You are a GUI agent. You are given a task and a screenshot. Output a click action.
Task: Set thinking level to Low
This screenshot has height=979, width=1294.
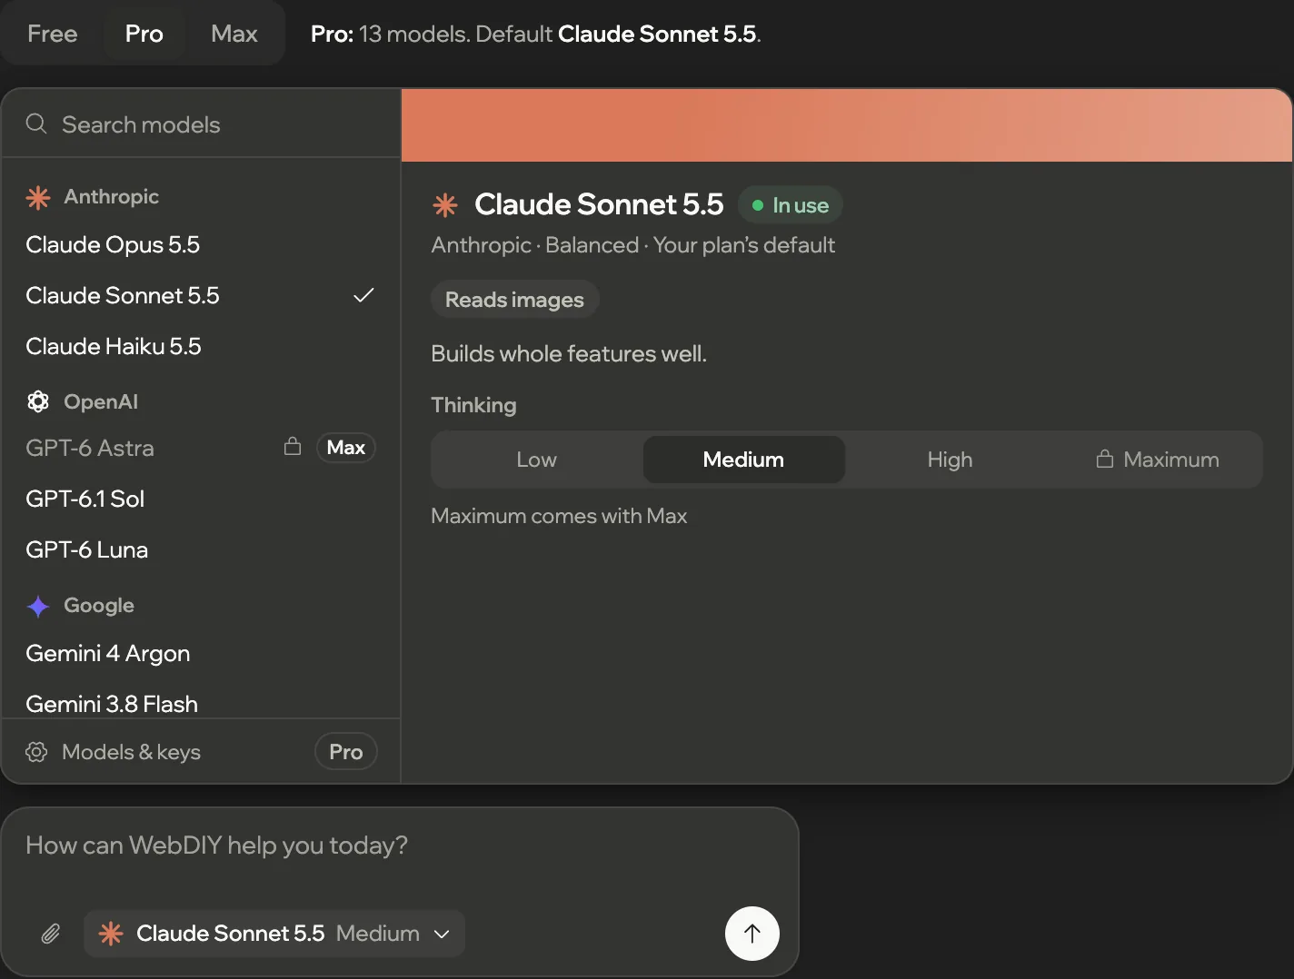[536, 460]
